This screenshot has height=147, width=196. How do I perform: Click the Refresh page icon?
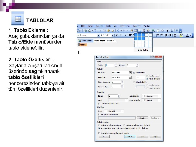(158, 30)
